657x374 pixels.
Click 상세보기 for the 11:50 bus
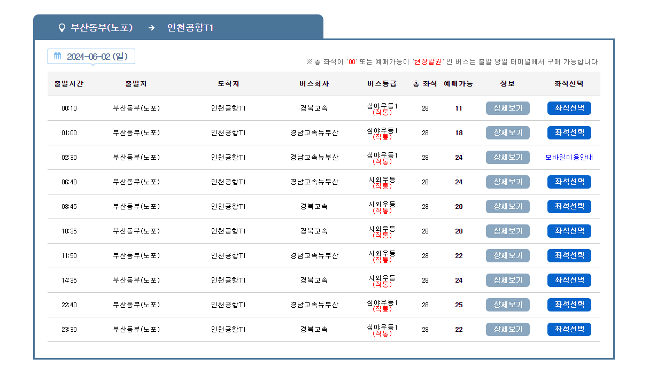point(508,256)
